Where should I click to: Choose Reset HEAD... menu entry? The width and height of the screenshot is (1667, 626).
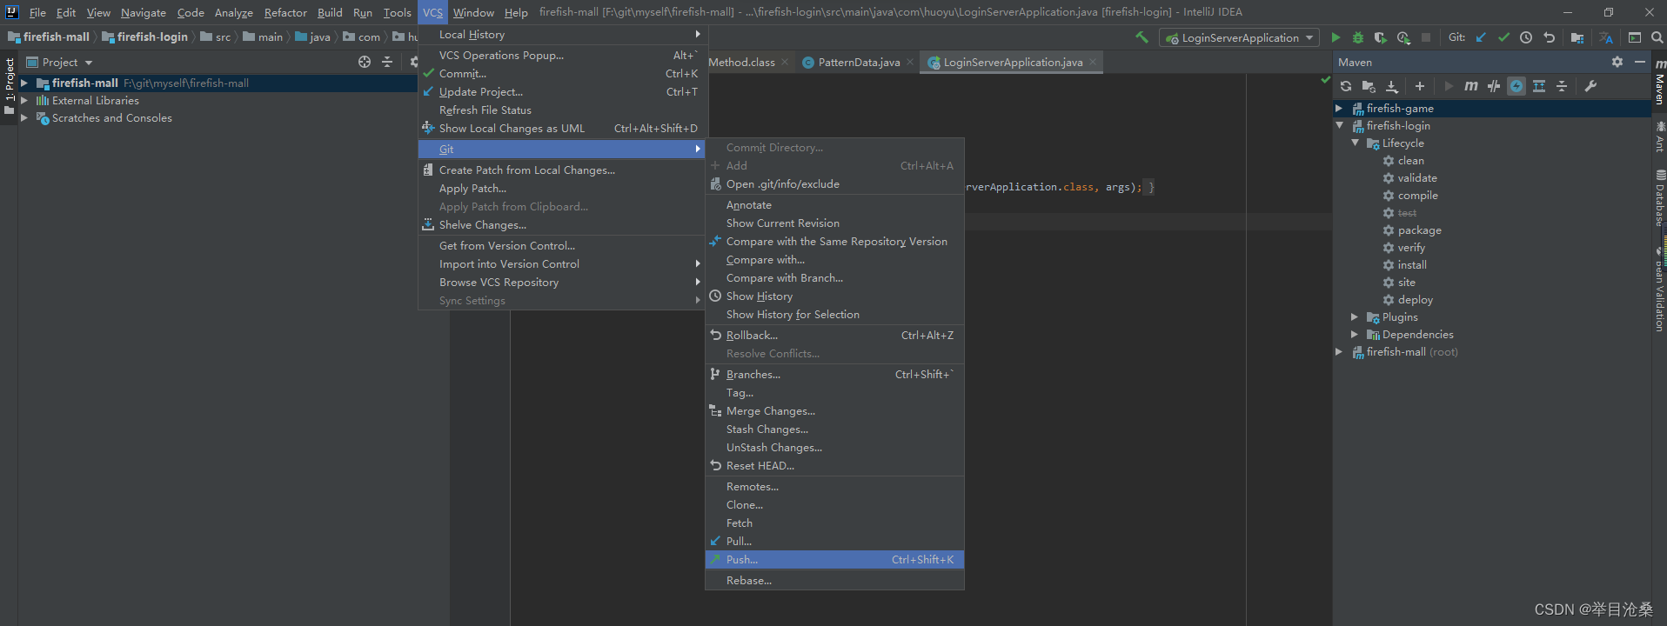(x=834, y=466)
